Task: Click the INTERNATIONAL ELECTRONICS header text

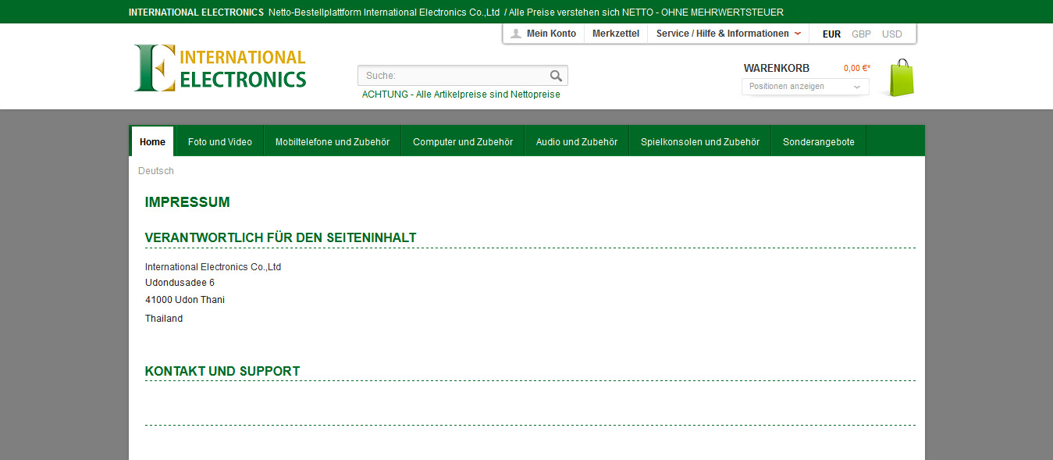Action: 196,12
